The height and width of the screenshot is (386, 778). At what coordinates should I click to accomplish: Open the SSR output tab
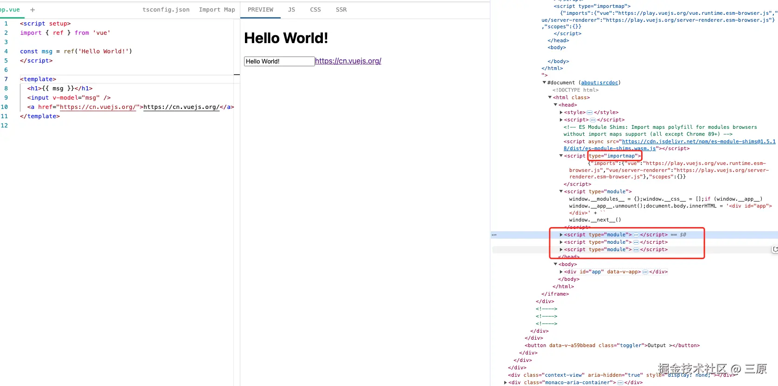click(x=341, y=10)
